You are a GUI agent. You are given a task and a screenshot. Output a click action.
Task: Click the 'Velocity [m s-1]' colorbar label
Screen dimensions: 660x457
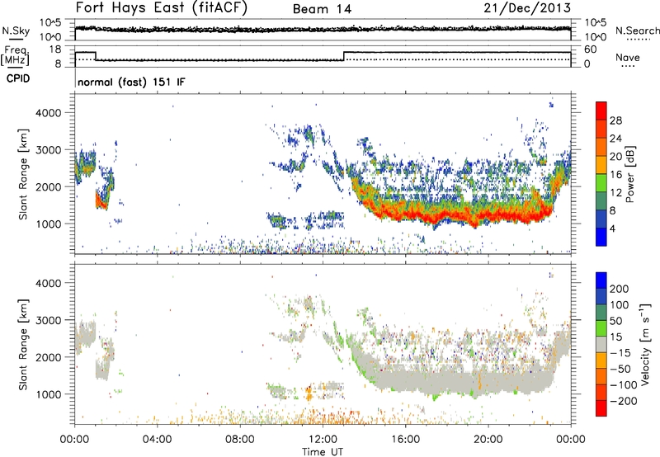click(x=645, y=344)
